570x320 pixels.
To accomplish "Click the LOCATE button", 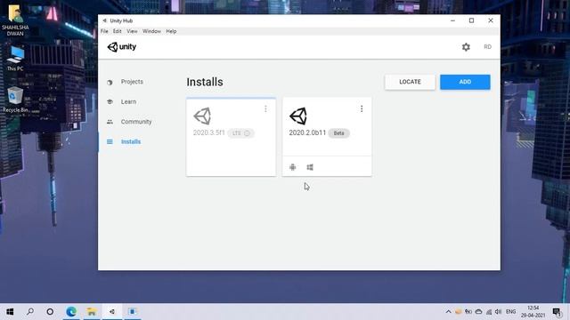I will (410, 82).
